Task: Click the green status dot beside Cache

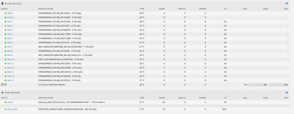Action: click(x=5, y=102)
